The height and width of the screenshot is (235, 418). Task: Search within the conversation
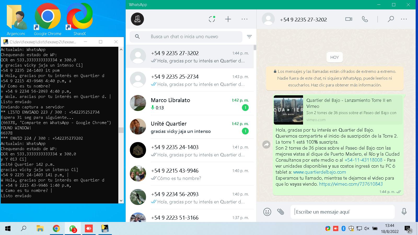click(391, 19)
